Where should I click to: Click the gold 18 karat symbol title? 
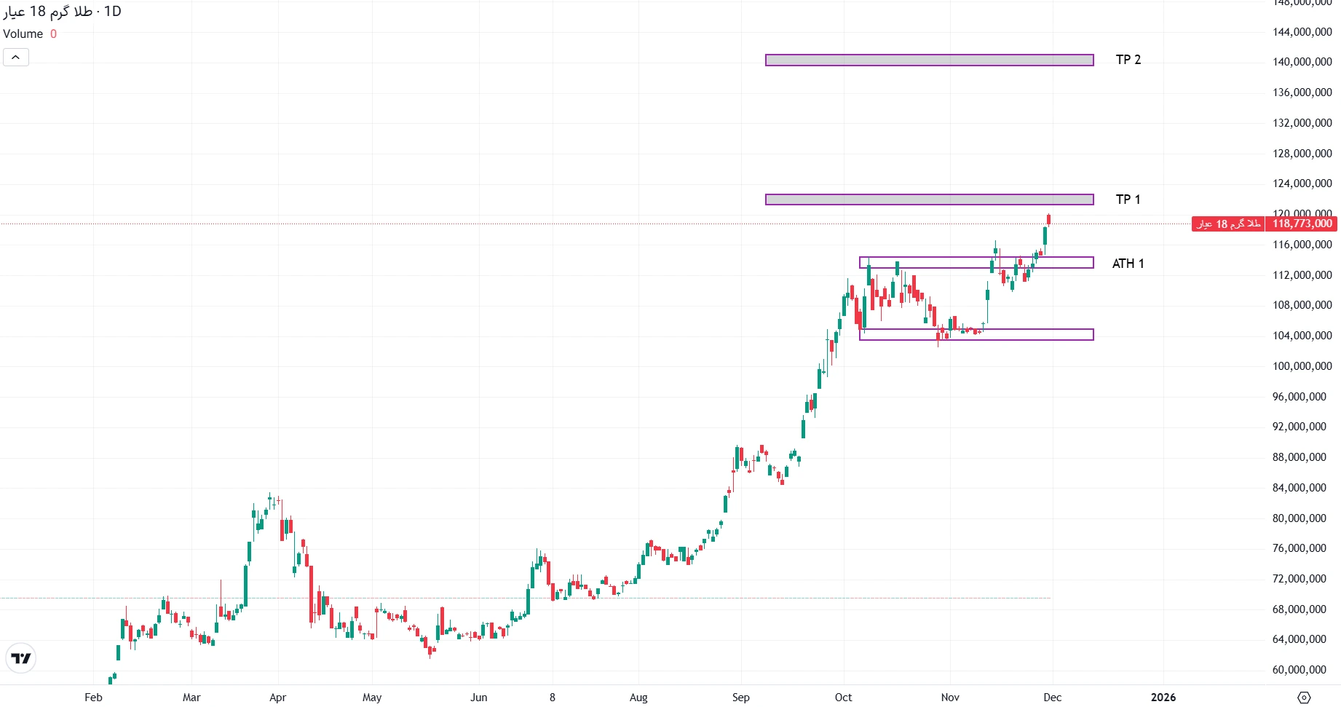[63, 12]
